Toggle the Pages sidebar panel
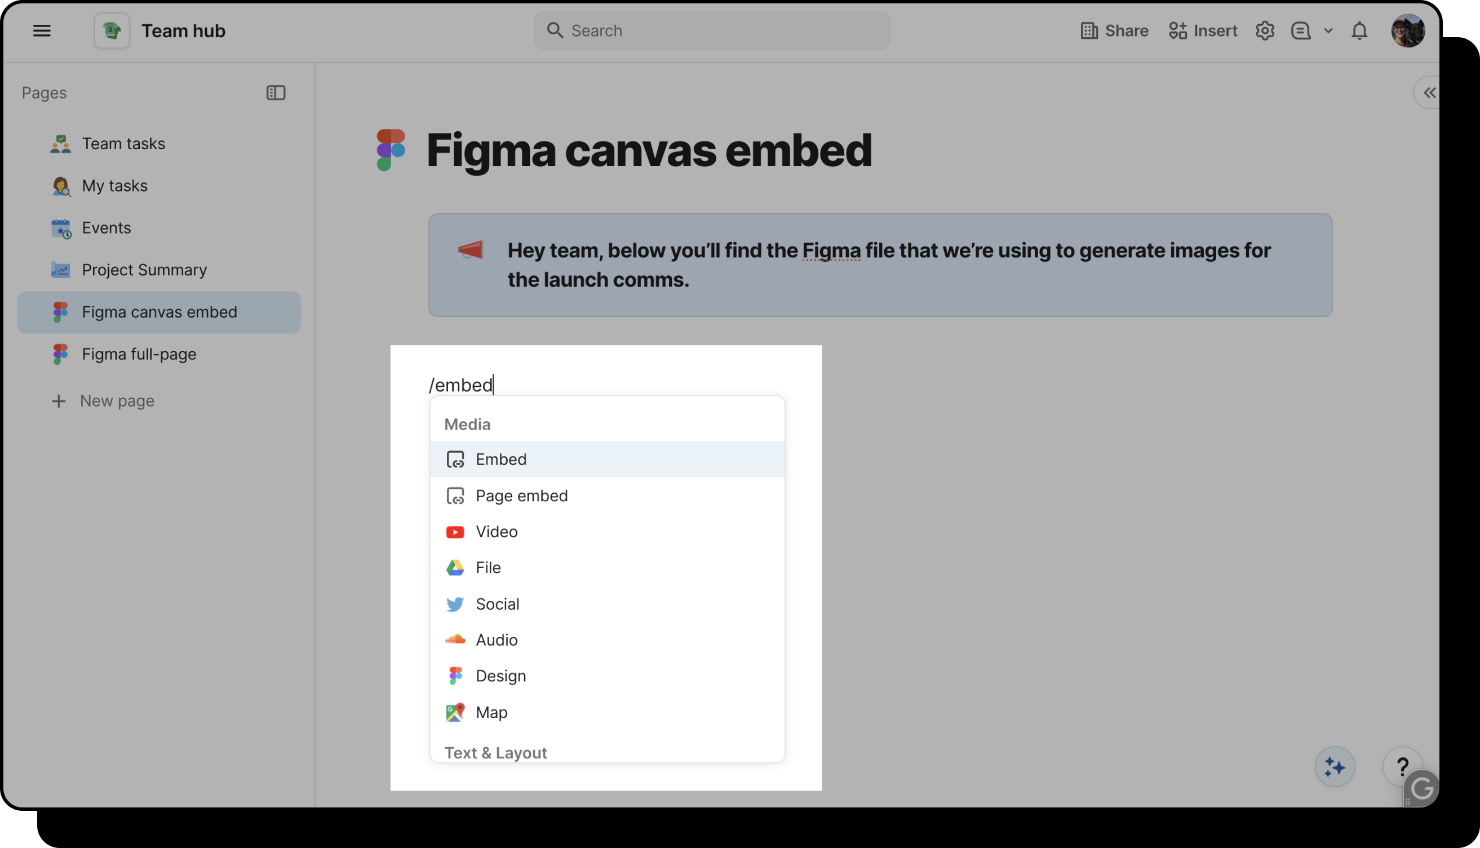The width and height of the screenshot is (1480, 848). pyautogui.click(x=276, y=92)
